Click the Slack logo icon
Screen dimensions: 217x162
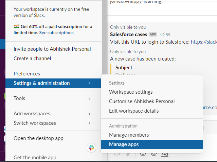(x=91, y=148)
